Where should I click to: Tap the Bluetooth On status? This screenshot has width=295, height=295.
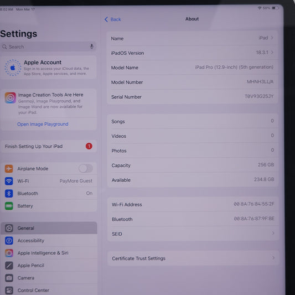click(89, 193)
